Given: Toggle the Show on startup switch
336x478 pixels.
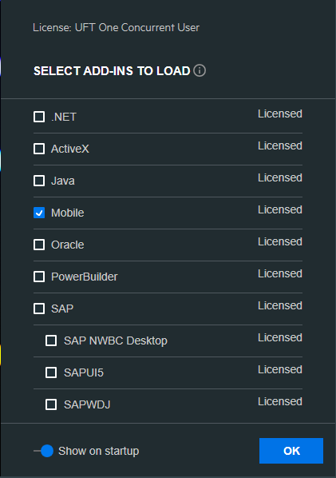Looking at the screenshot, I should [x=44, y=451].
